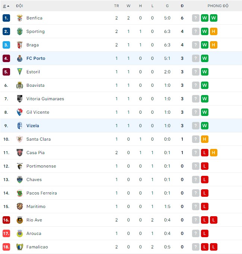Click Sporting's orange H draw form badge
This screenshot has width=242, height=254.
click(214, 31)
